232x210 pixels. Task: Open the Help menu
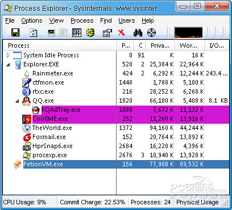click(148, 20)
